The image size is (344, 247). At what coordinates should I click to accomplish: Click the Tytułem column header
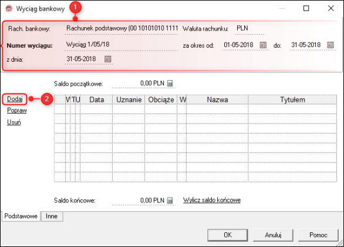tap(292, 100)
